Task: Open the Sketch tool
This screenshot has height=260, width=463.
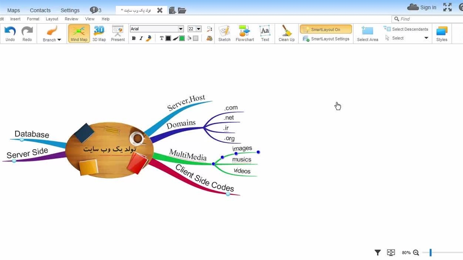Action: click(224, 34)
